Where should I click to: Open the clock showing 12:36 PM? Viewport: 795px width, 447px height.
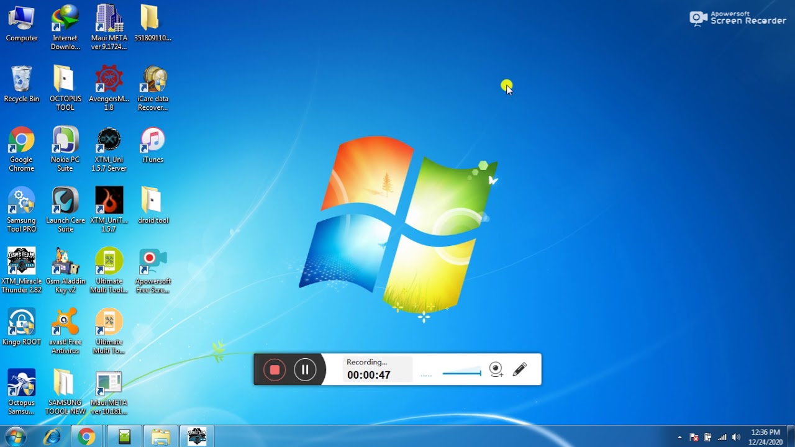(x=765, y=437)
